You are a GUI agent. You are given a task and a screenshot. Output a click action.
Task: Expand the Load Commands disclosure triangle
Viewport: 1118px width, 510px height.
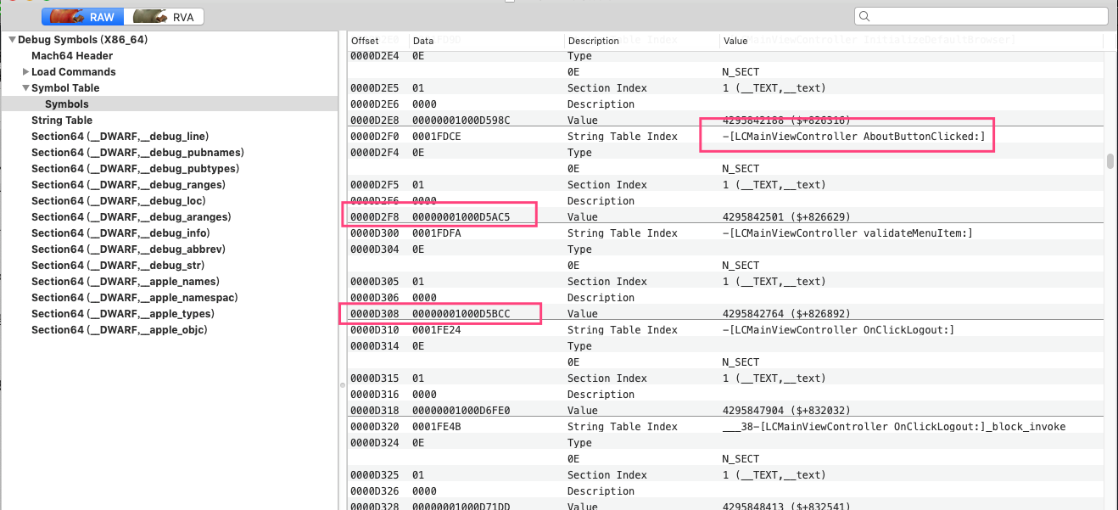[25, 72]
